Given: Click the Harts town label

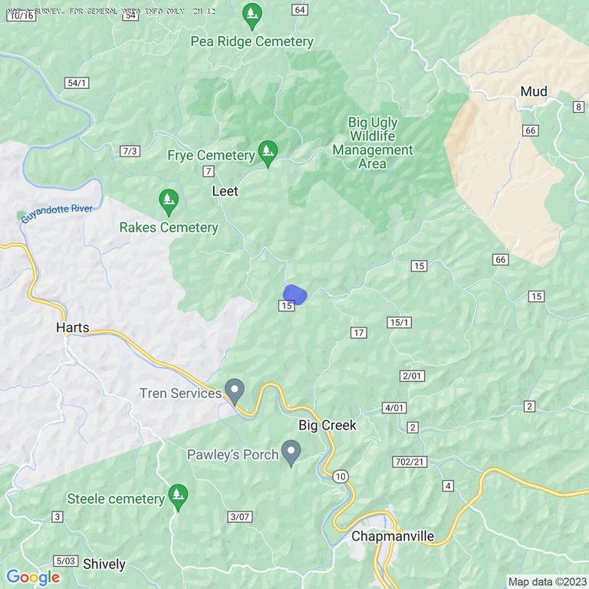Looking at the screenshot, I should click(x=73, y=327).
